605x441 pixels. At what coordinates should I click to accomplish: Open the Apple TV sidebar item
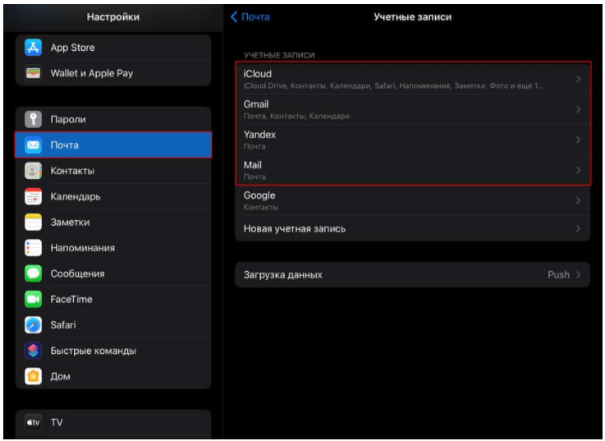coord(57,422)
